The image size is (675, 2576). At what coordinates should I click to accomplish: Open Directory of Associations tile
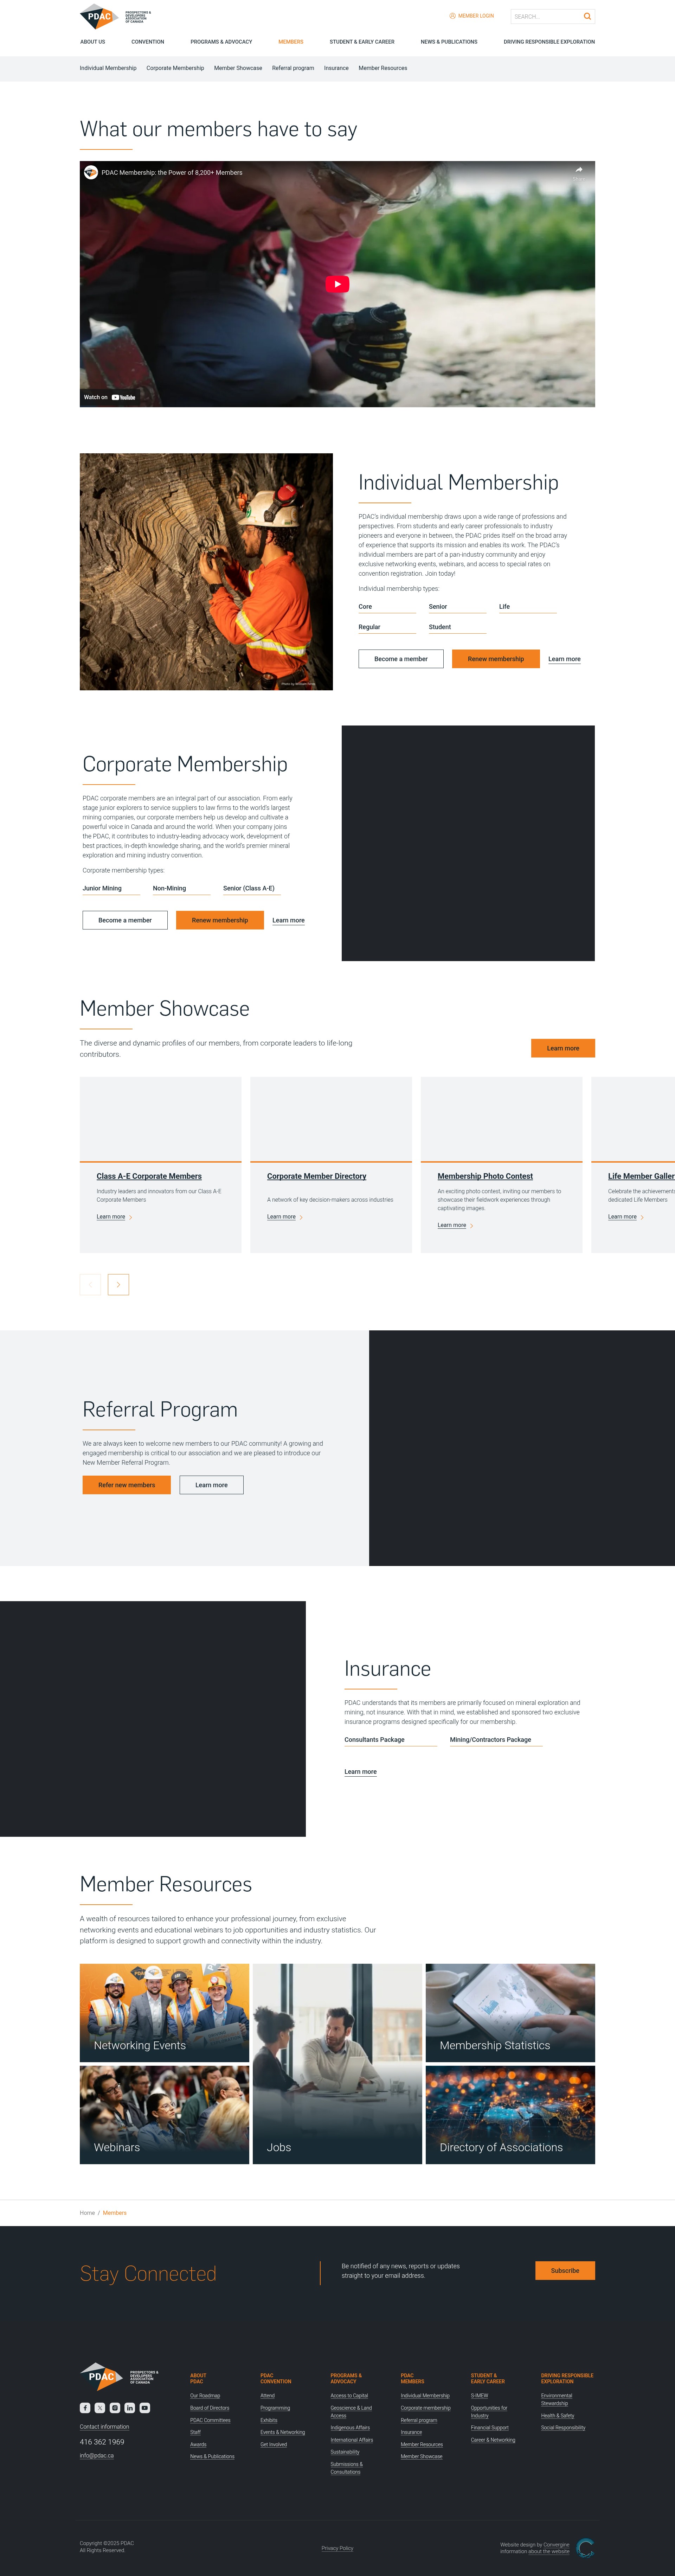pyautogui.click(x=510, y=2115)
